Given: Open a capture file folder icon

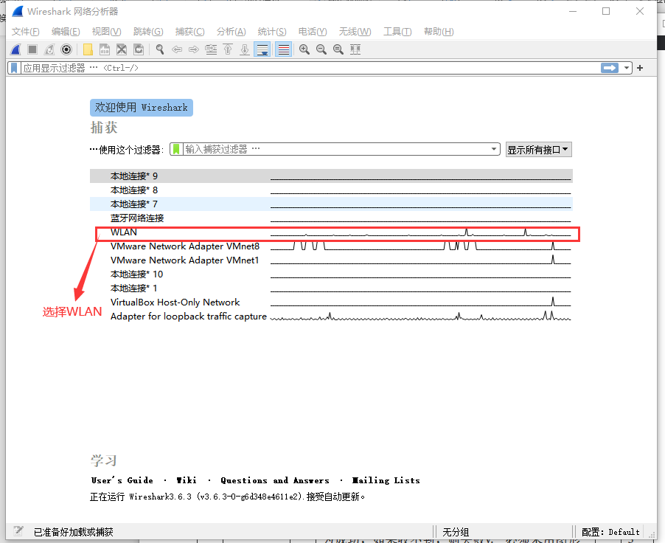Looking at the screenshot, I should click(x=88, y=49).
